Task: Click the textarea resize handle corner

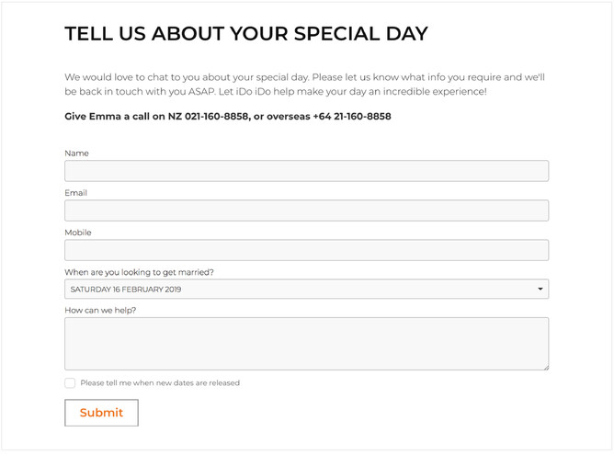Action: click(545, 366)
